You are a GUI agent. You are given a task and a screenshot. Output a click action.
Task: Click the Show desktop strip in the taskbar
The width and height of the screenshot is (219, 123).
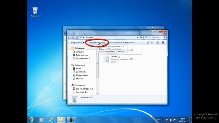[191, 120]
